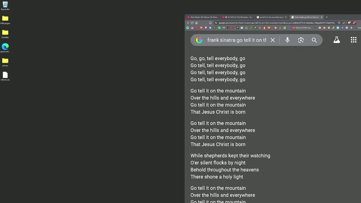Click the lyric 'Go, go, tell everybody, go'

(218, 58)
